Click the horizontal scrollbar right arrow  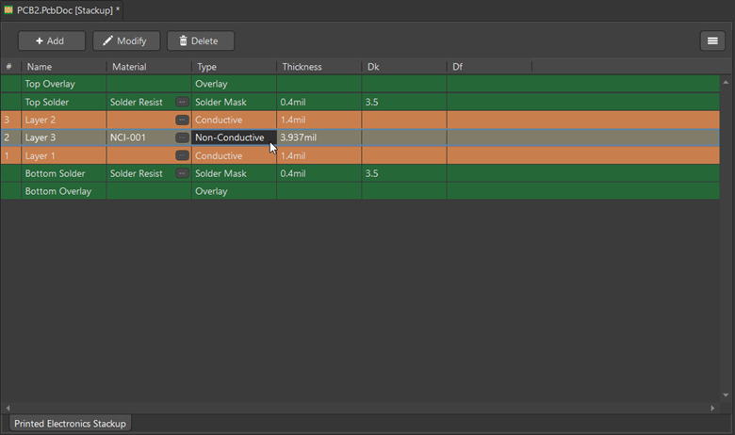pyautogui.click(x=712, y=408)
